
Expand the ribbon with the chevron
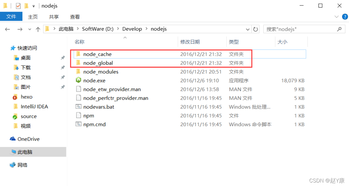(x=336, y=17)
